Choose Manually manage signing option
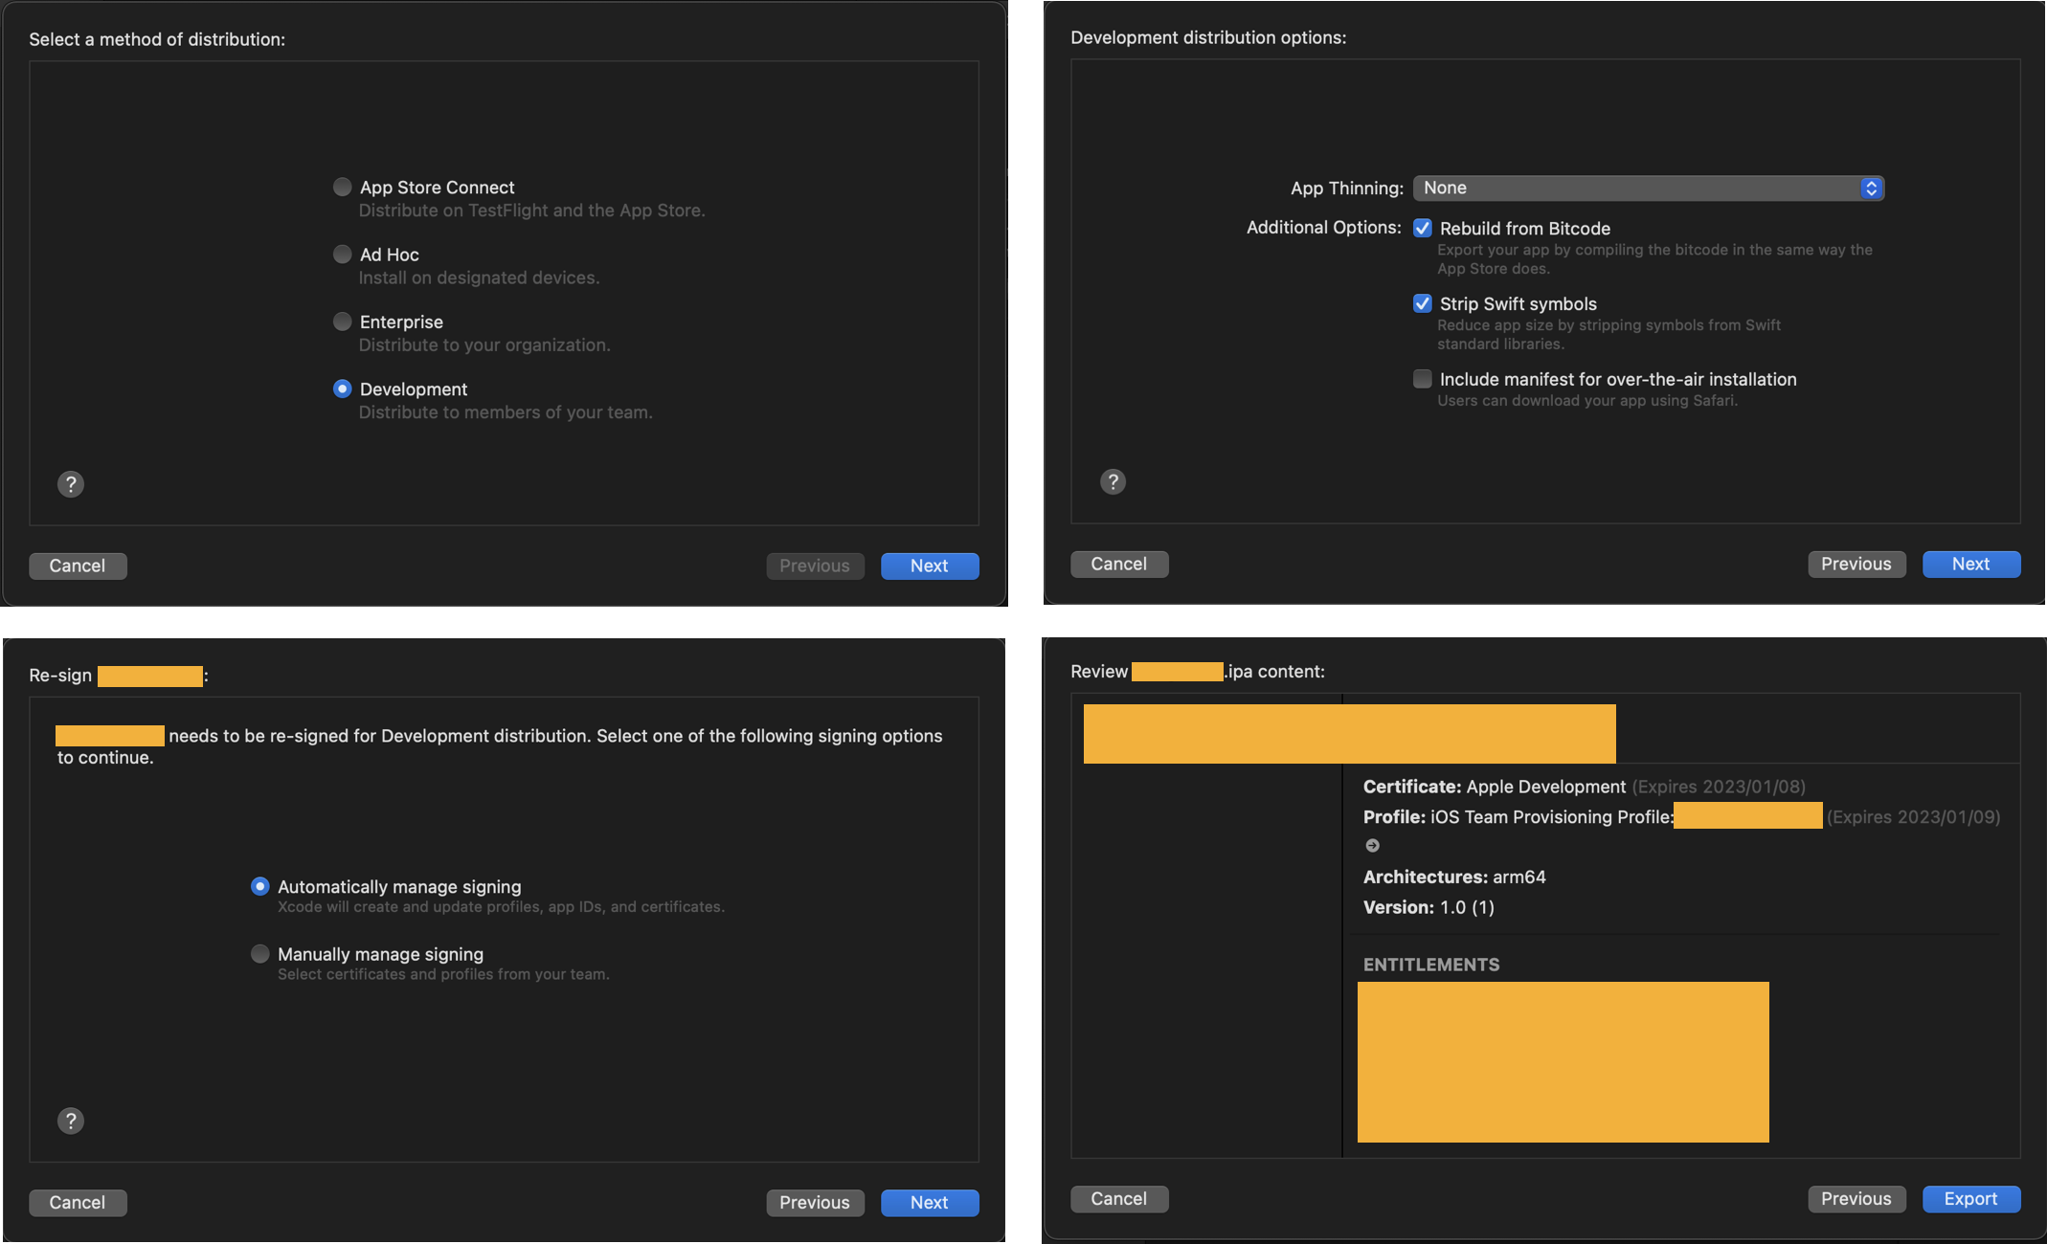The image size is (2047, 1244). pyautogui.click(x=259, y=954)
